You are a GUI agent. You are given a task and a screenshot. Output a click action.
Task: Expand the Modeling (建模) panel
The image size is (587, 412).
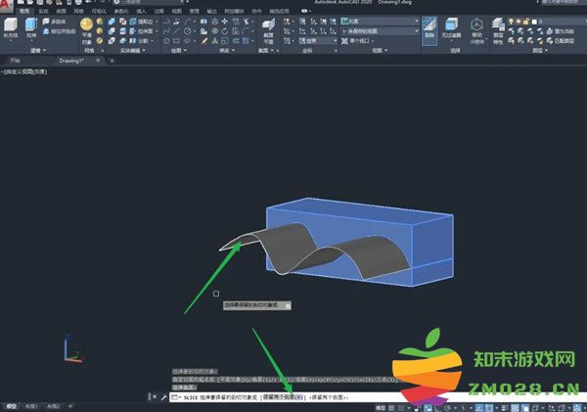coord(38,50)
